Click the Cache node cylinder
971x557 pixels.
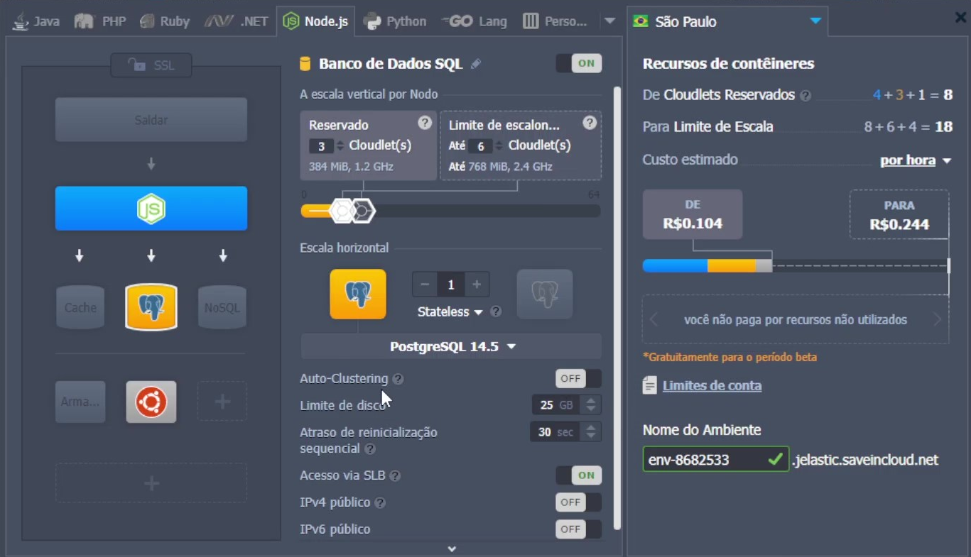tap(80, 307)
